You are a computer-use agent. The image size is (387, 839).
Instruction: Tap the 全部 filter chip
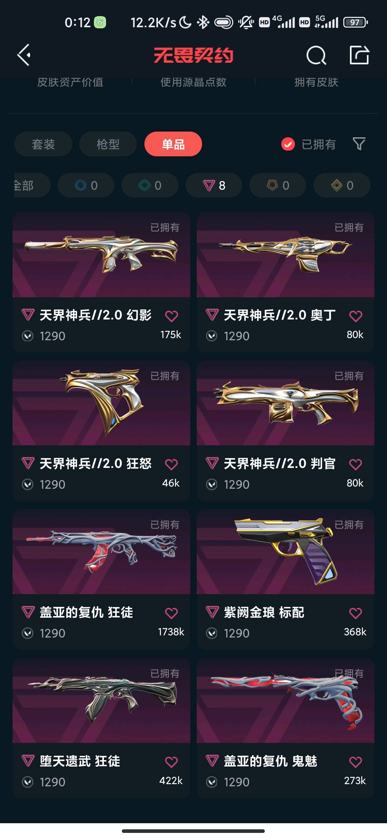[32, 185]
